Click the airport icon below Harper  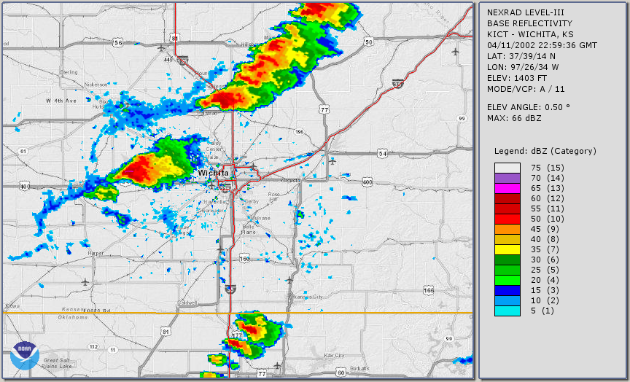tap(85, 282)
